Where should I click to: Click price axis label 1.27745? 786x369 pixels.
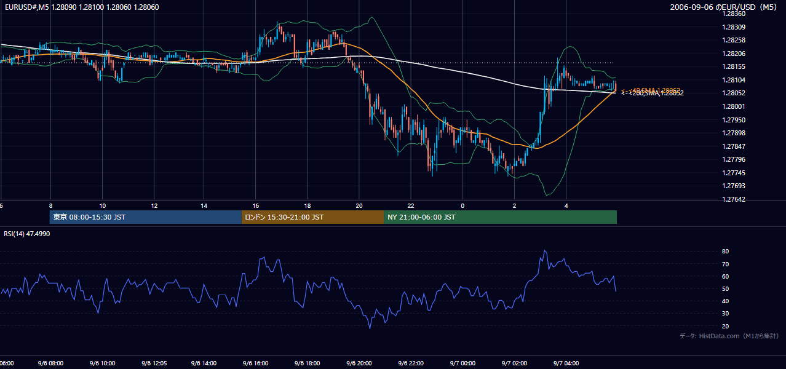735,173
